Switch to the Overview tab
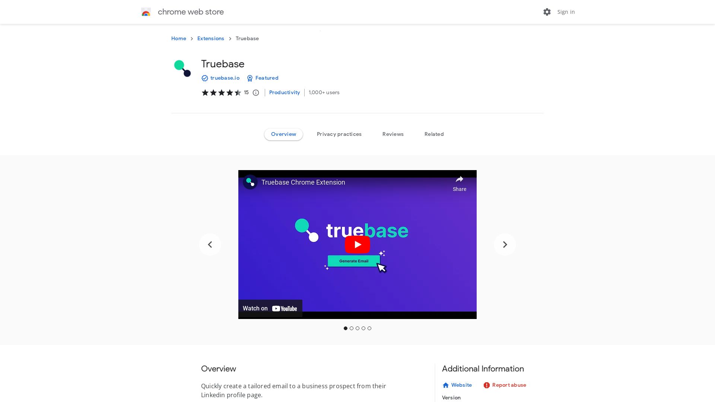 point(283,134)
